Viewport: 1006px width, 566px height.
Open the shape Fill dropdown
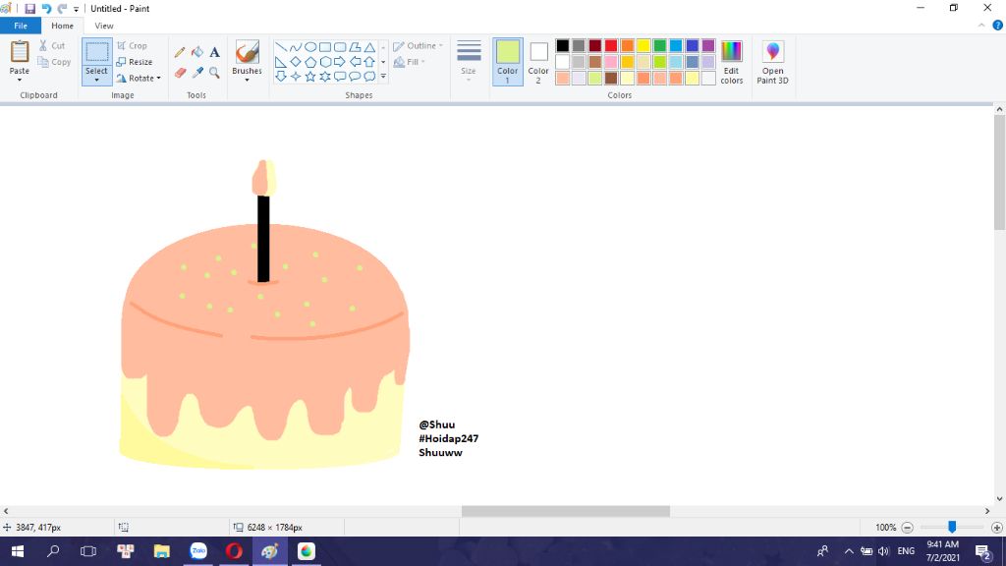pyautogui.click(x=410, y=62)
